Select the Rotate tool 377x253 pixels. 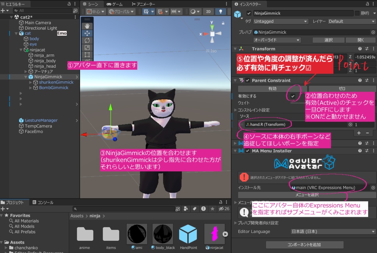click(87, 40)
